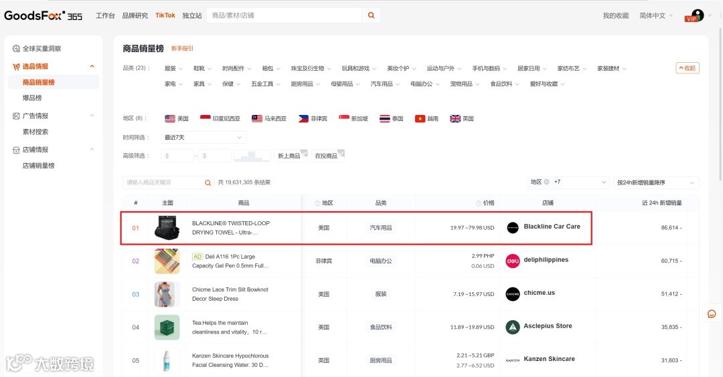Click the 店铺情报 store icon
The image size is (723, 377).
[x=16, y=150]
